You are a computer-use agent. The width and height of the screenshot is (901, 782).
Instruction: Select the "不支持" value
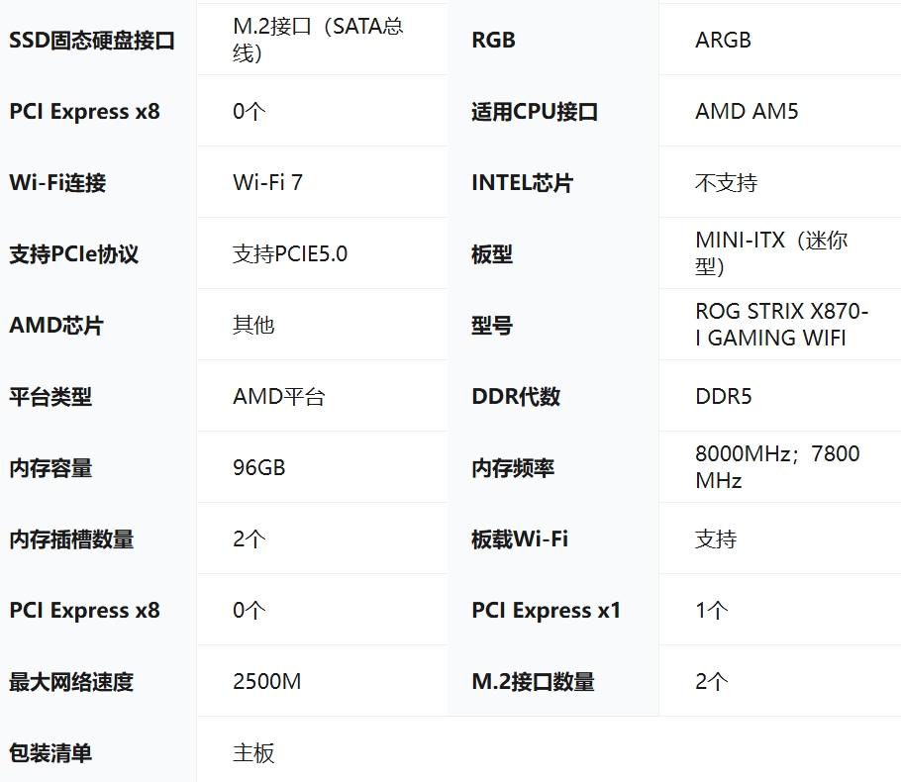[x=726, y=183]
